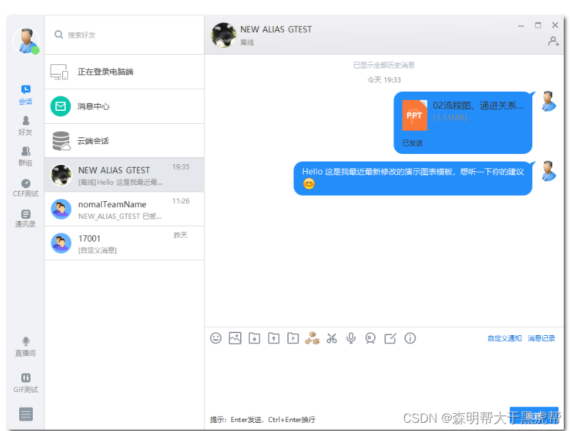Select the nomalTeamName conversation

124,209
